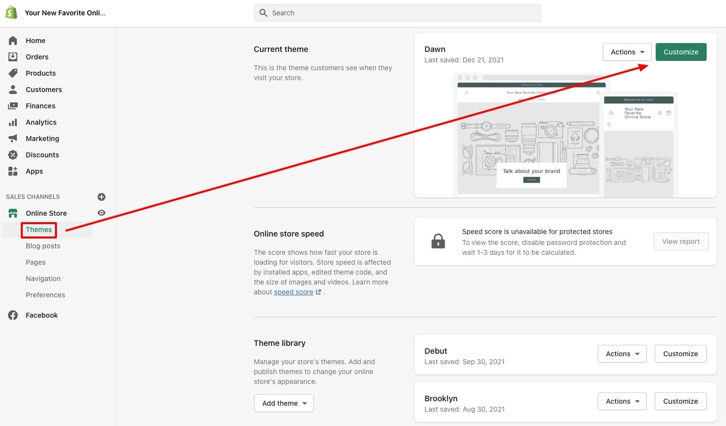Open the Navigation menu item
The height and width of the screenshot is (426, 726).
pyautogui.click(x=43, y=278)
